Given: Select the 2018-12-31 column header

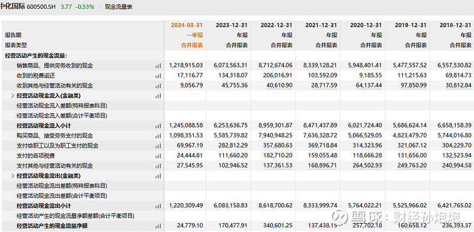Looking at the screenshot, I should pyautogui.click(x=456, y=25).
